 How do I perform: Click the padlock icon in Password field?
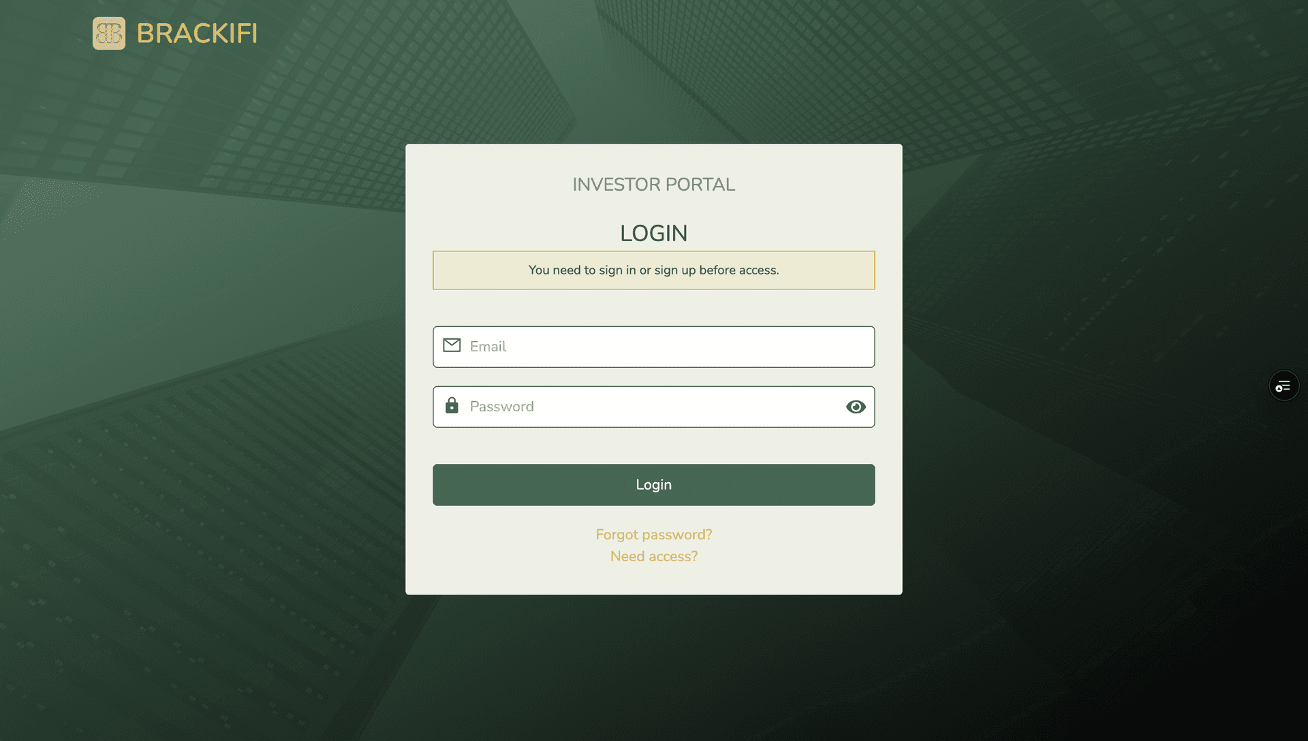(452, 405)
